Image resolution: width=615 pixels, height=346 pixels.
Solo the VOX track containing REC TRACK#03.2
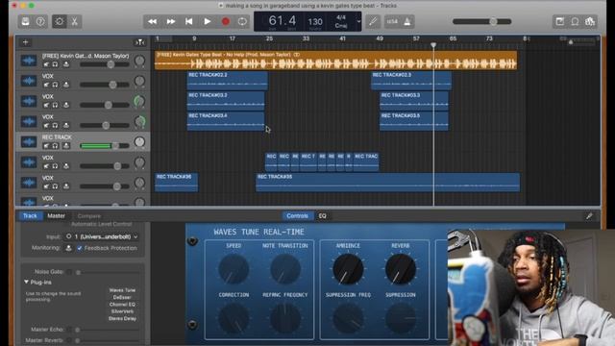point(56,105)
